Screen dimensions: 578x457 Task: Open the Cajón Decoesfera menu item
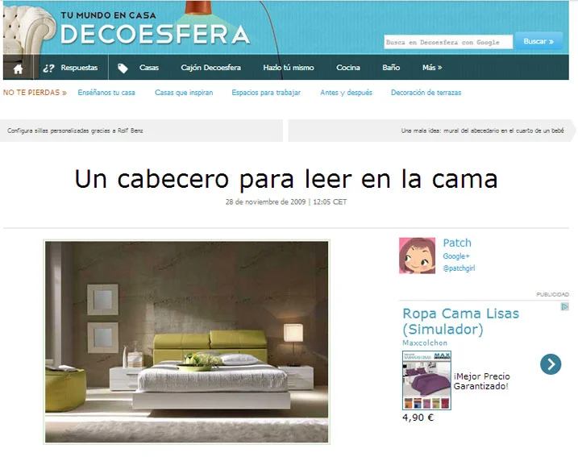tap(210, 68)
